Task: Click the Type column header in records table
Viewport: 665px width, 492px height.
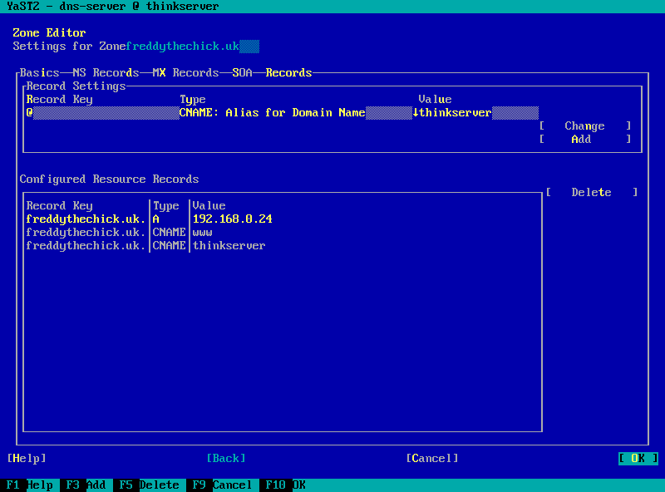Action: tap(165, 206)
